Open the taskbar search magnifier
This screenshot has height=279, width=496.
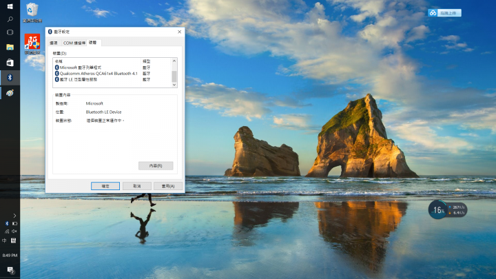pyautogui.click(x=10, y=19)
